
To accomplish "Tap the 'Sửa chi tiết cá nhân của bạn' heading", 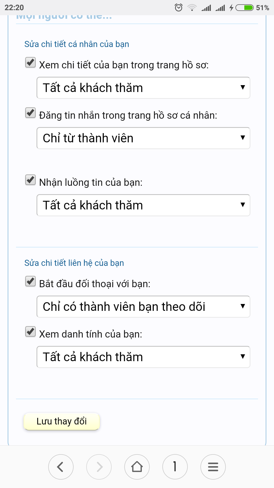I will pos(77,44).
